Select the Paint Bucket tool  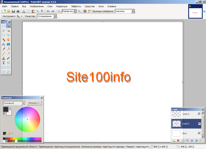(x=4, y=44)
